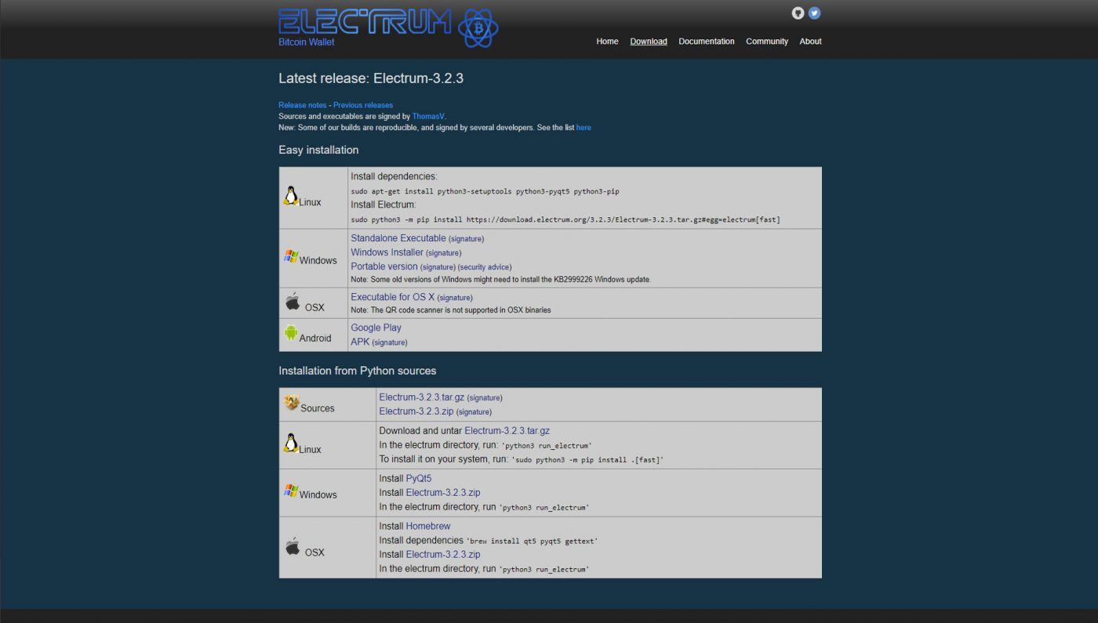The width and height of the screenshot is (1098, 623).
Task: Click the 'Latest release: Electrum-3.2.3' heading
Action: 371,78
